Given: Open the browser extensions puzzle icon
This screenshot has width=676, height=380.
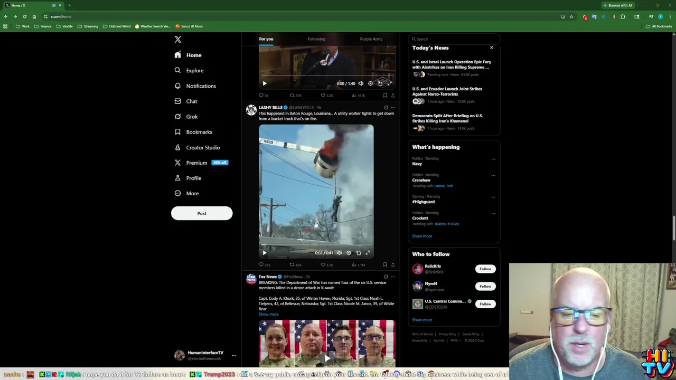Looking at the screenshot, I should 623,16.
